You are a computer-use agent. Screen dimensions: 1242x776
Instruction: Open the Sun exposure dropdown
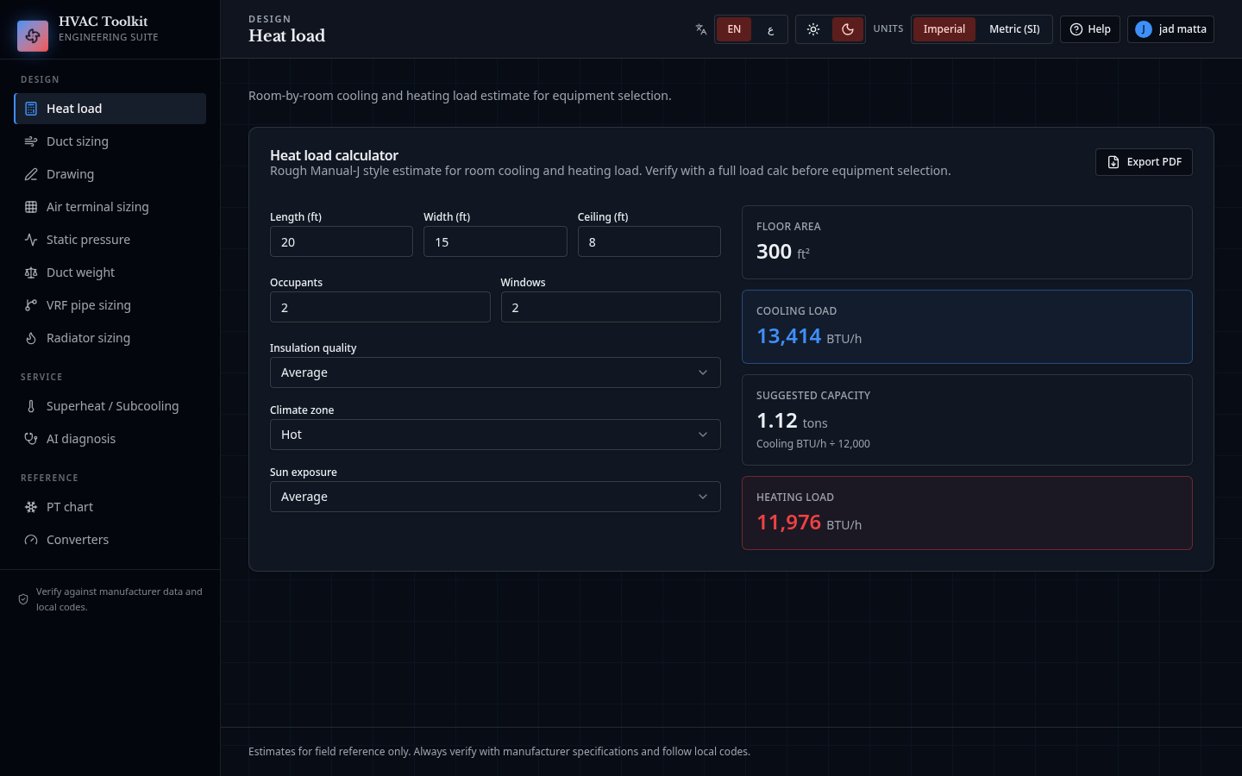tap(495, 497)
